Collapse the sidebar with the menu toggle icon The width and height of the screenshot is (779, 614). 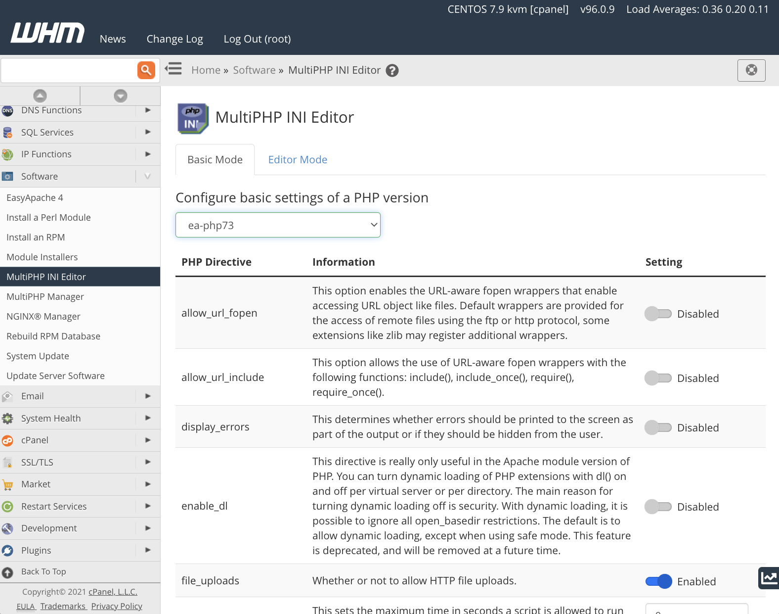click(x=173, y=69)
